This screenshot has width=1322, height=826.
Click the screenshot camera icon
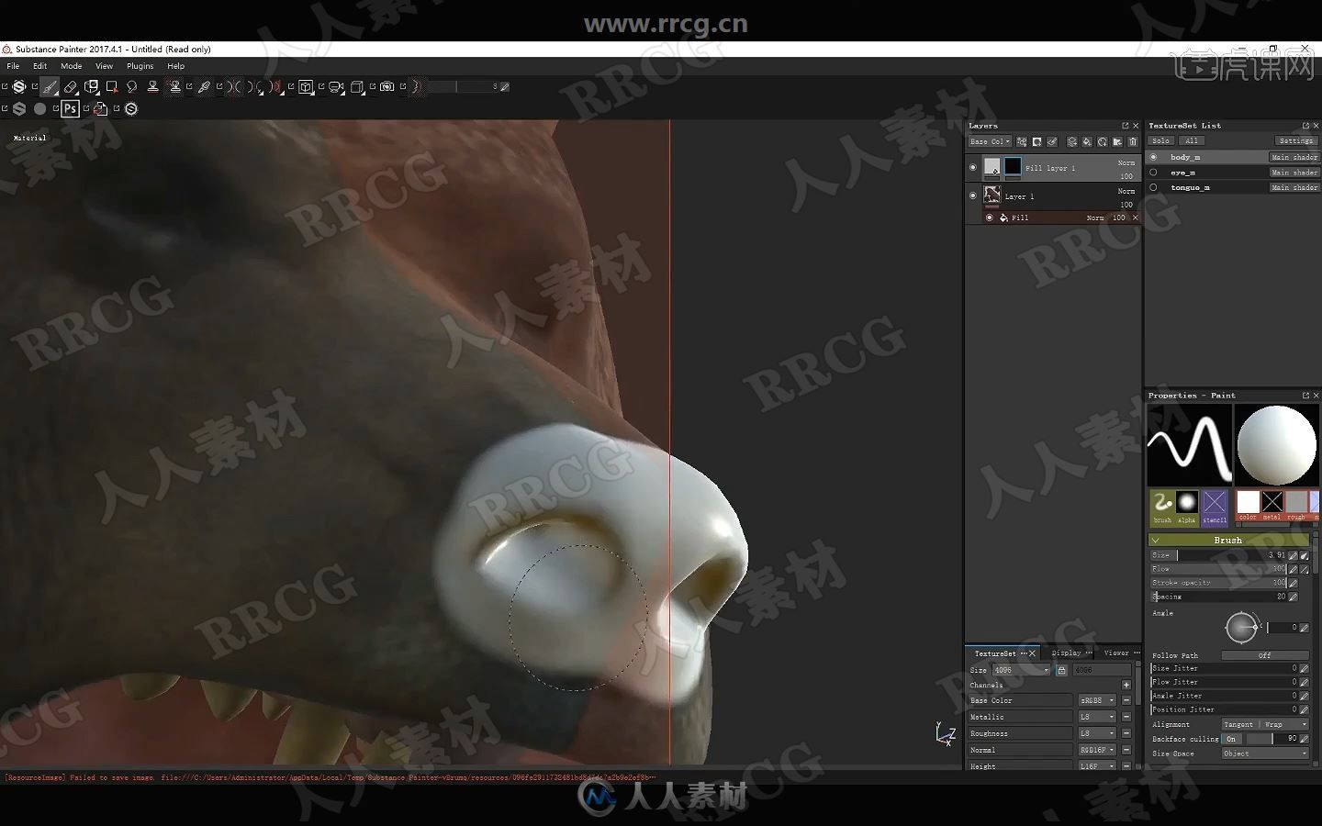[387, 86]
